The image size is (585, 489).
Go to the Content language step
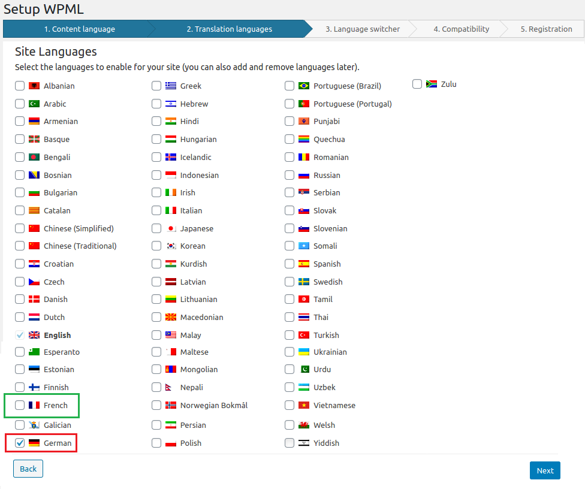pyautogui.click(x=79, y=29)
